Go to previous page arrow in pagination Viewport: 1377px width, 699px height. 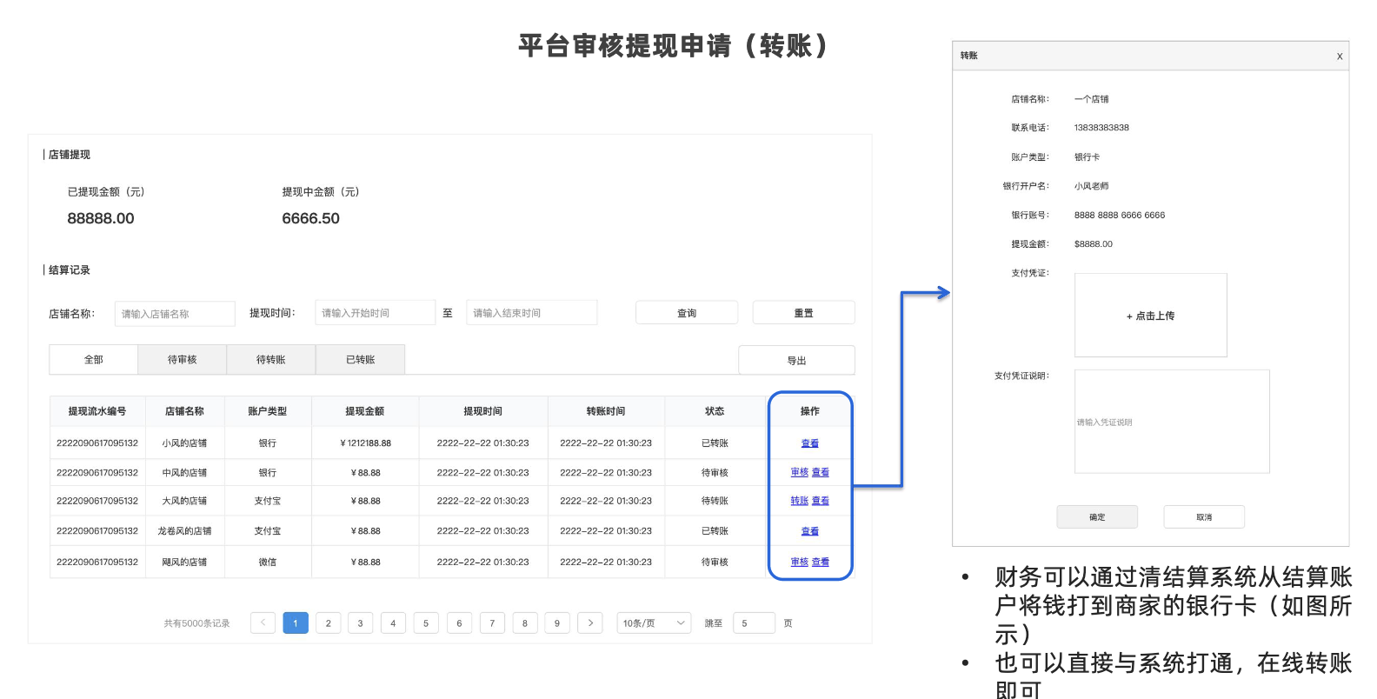pos(263,622)
